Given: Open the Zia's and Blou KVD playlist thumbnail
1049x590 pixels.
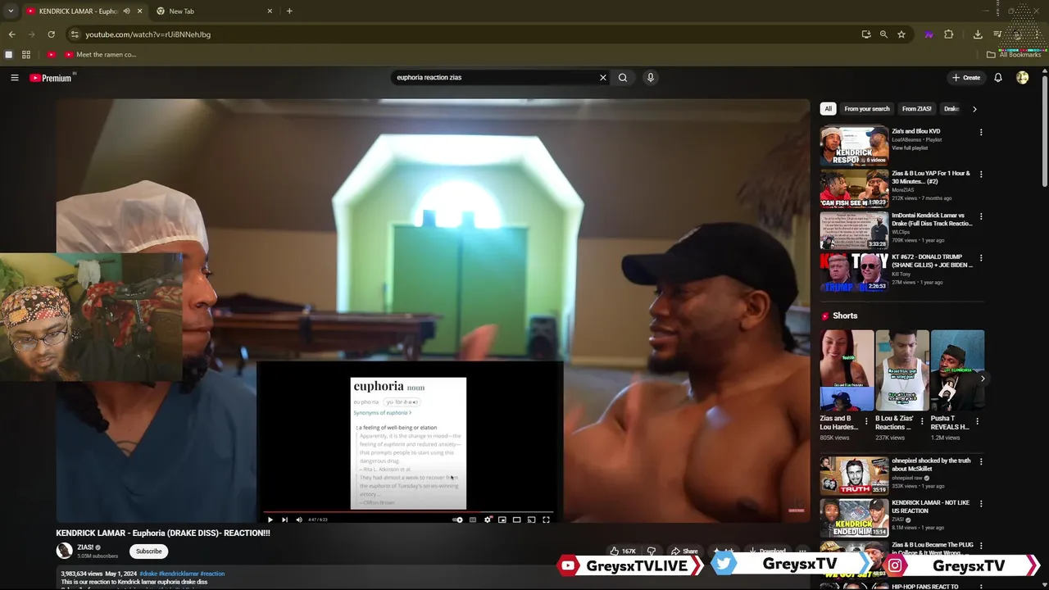Looking at the screenshot, I should click(x=854, y=146).
